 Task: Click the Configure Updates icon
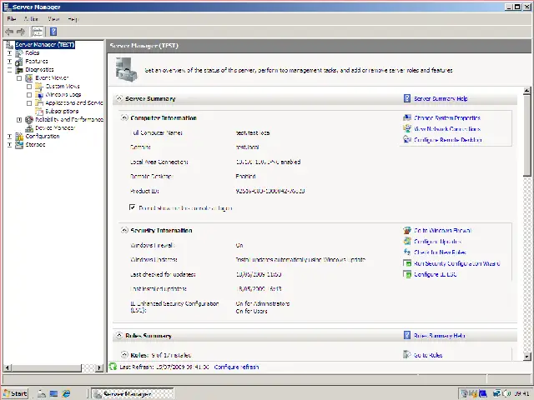(407, 242)
